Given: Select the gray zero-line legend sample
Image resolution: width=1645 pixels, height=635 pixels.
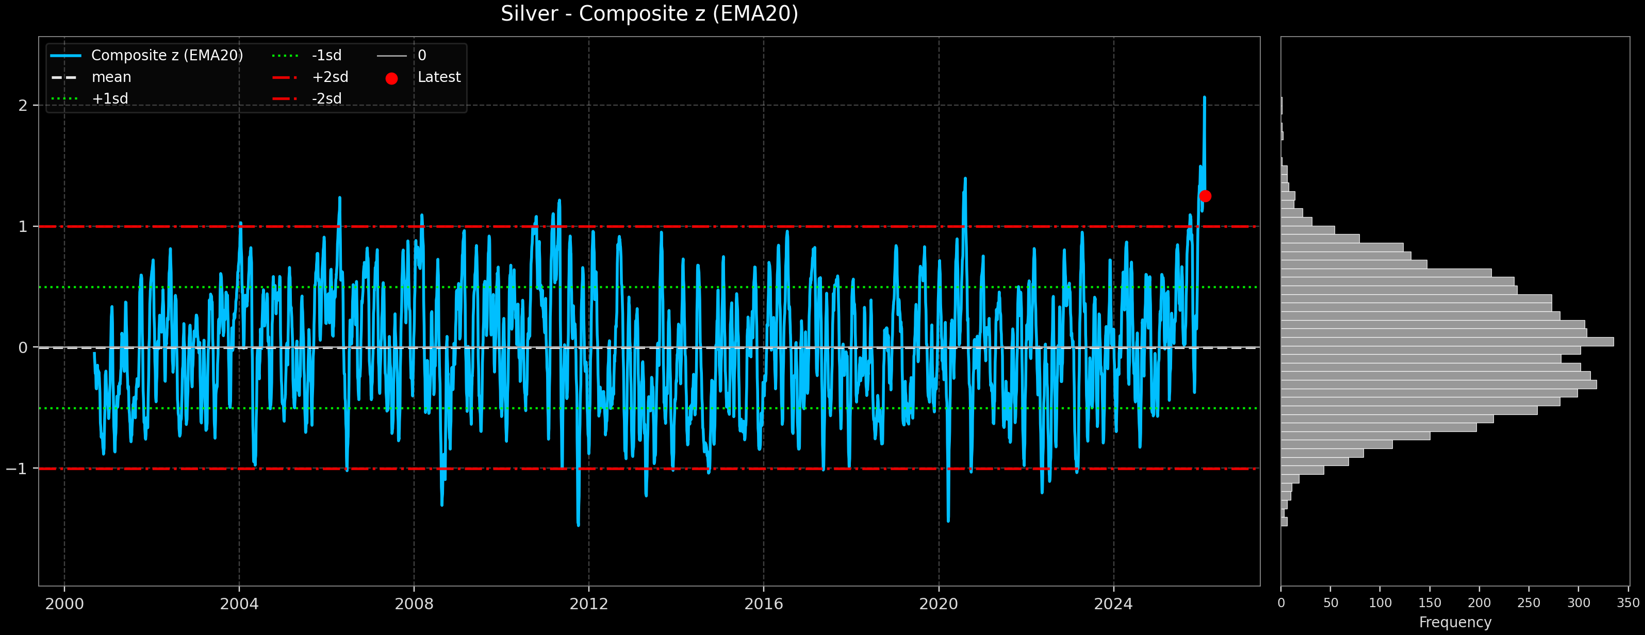Looking at the screenshot, I should point(393,56).
